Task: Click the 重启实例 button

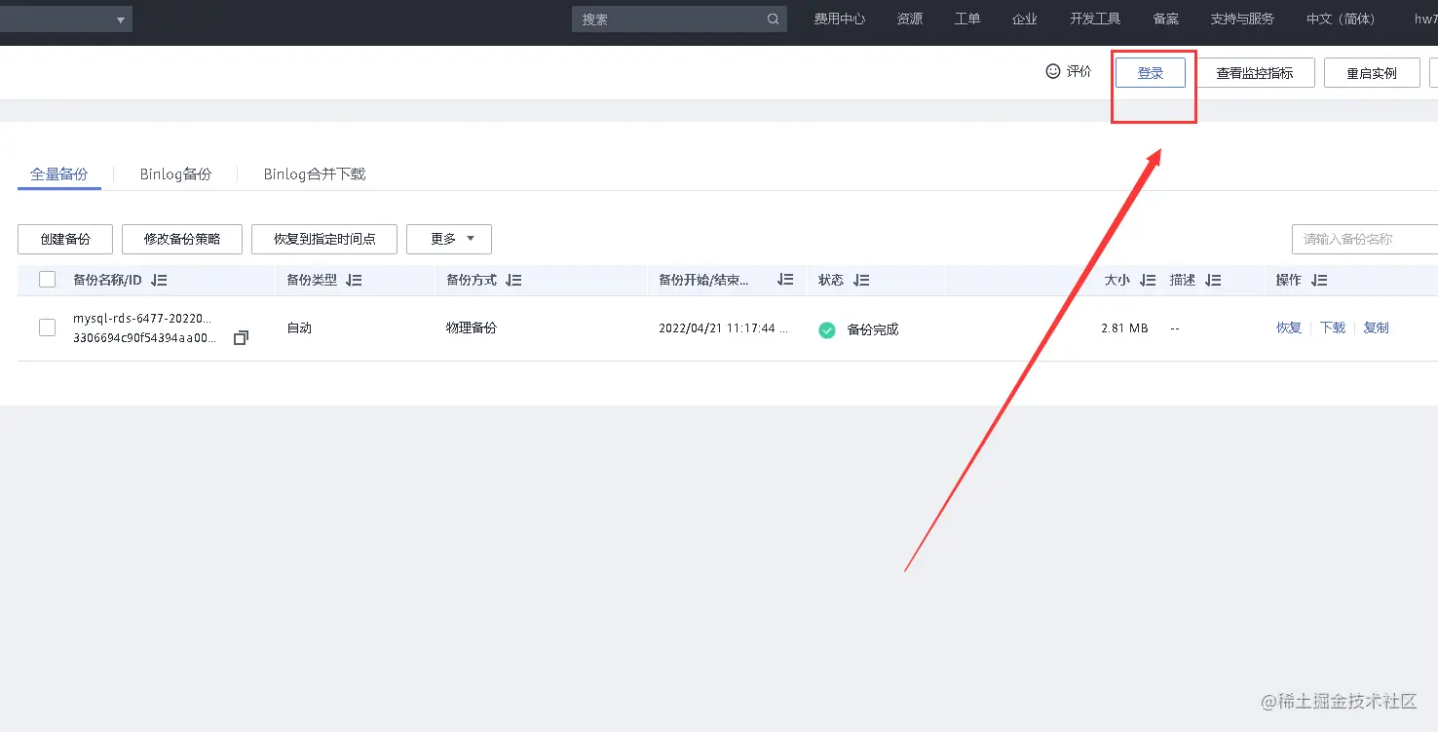Action: click(1372, 72)
